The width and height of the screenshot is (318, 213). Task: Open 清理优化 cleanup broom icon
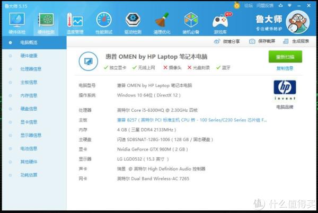click(x=162, y=23)
